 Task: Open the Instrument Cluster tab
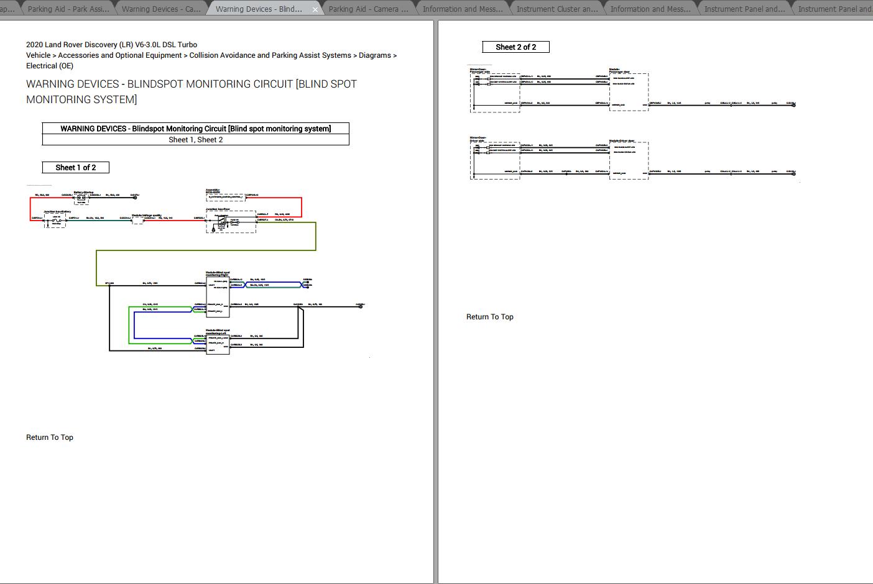[x=555, y=9]
